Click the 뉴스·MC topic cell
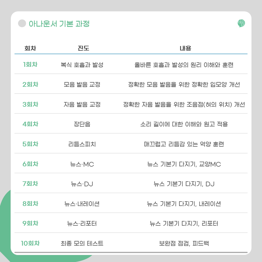The width and height of the screenshot is (262, 262). 82,164
